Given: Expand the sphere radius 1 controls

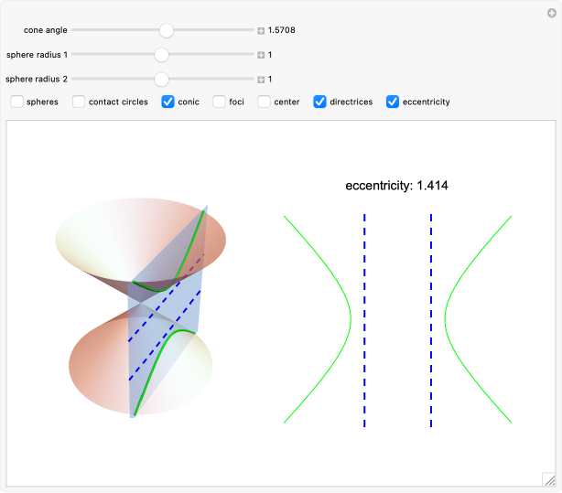Looking at the screenshot, I should tap(261, 55).
